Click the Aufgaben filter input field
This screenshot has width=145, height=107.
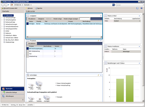(85, 19)
